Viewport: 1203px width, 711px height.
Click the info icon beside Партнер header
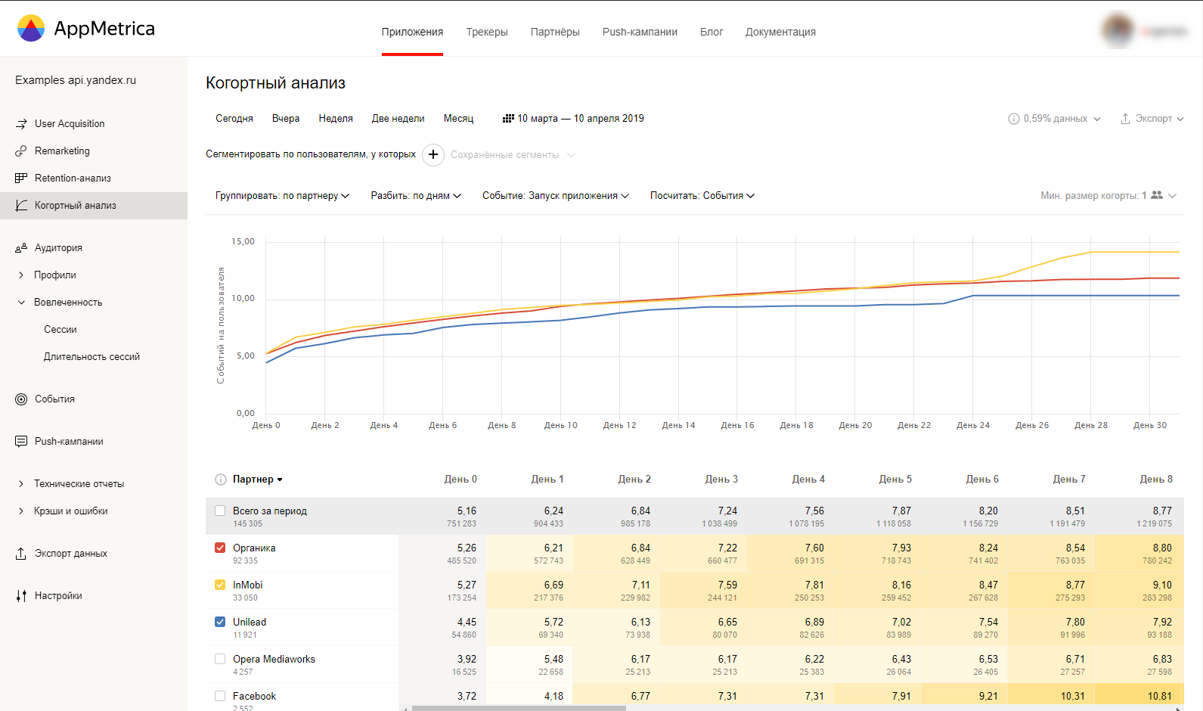pyautogui.click(x=221, y=480)
